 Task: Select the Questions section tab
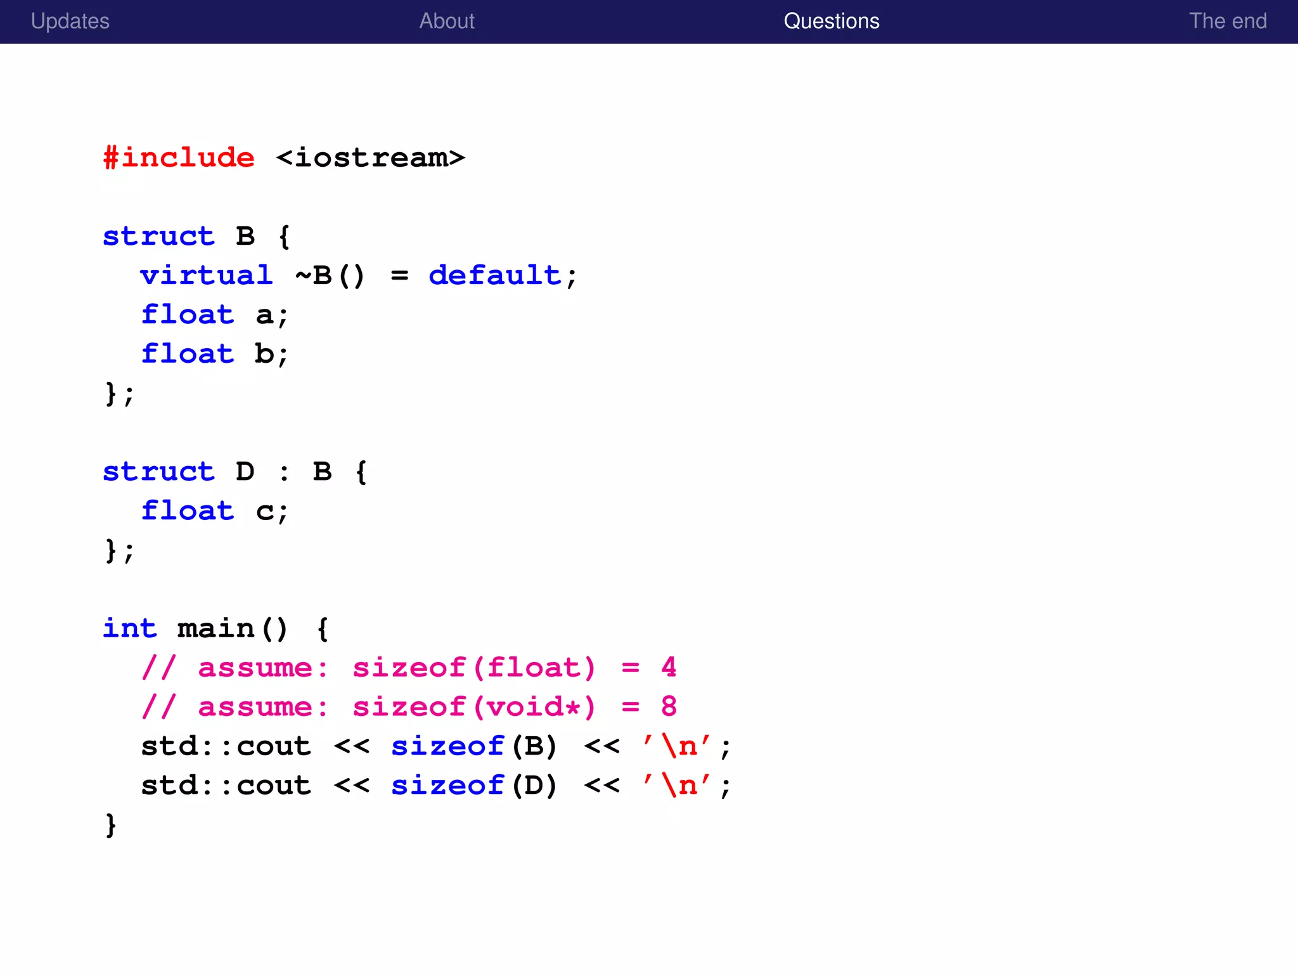point(832,21)
